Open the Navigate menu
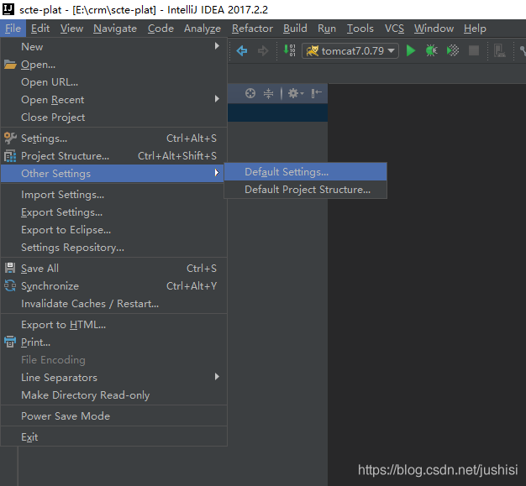 pos(115,29)
